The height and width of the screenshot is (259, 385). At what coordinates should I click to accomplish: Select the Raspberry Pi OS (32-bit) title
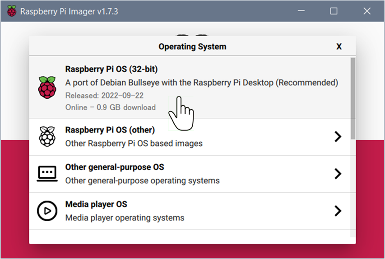coord(111,69)
